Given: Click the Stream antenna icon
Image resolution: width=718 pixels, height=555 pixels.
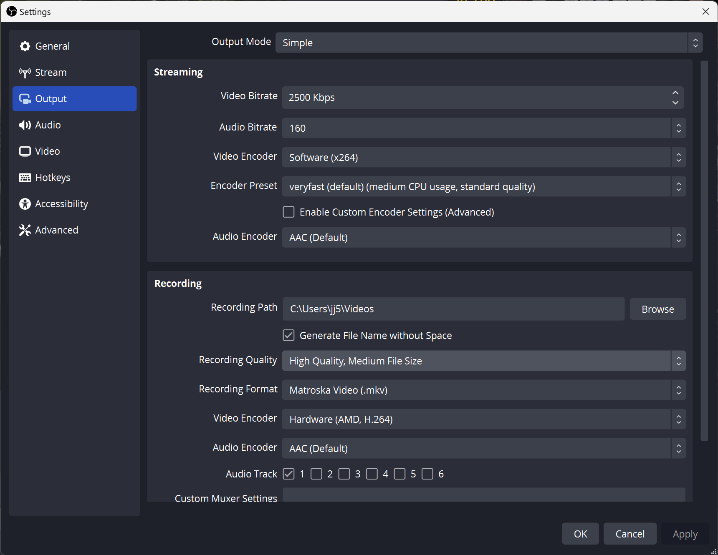Looking at the screenshot, I should 25,73.
